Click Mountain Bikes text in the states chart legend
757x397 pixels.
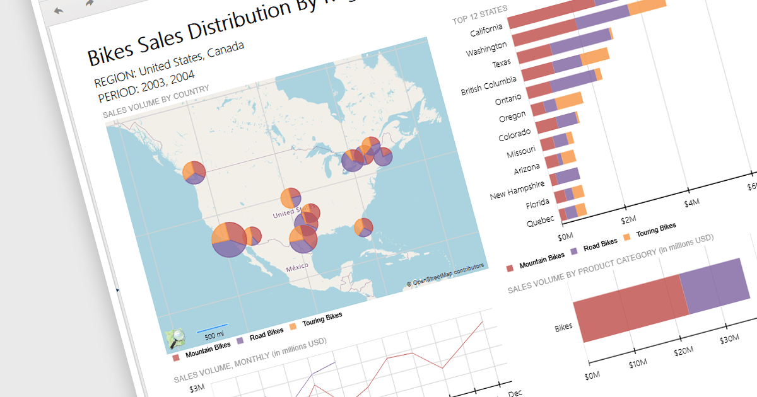pyautogui.click(x=542, y=260)
